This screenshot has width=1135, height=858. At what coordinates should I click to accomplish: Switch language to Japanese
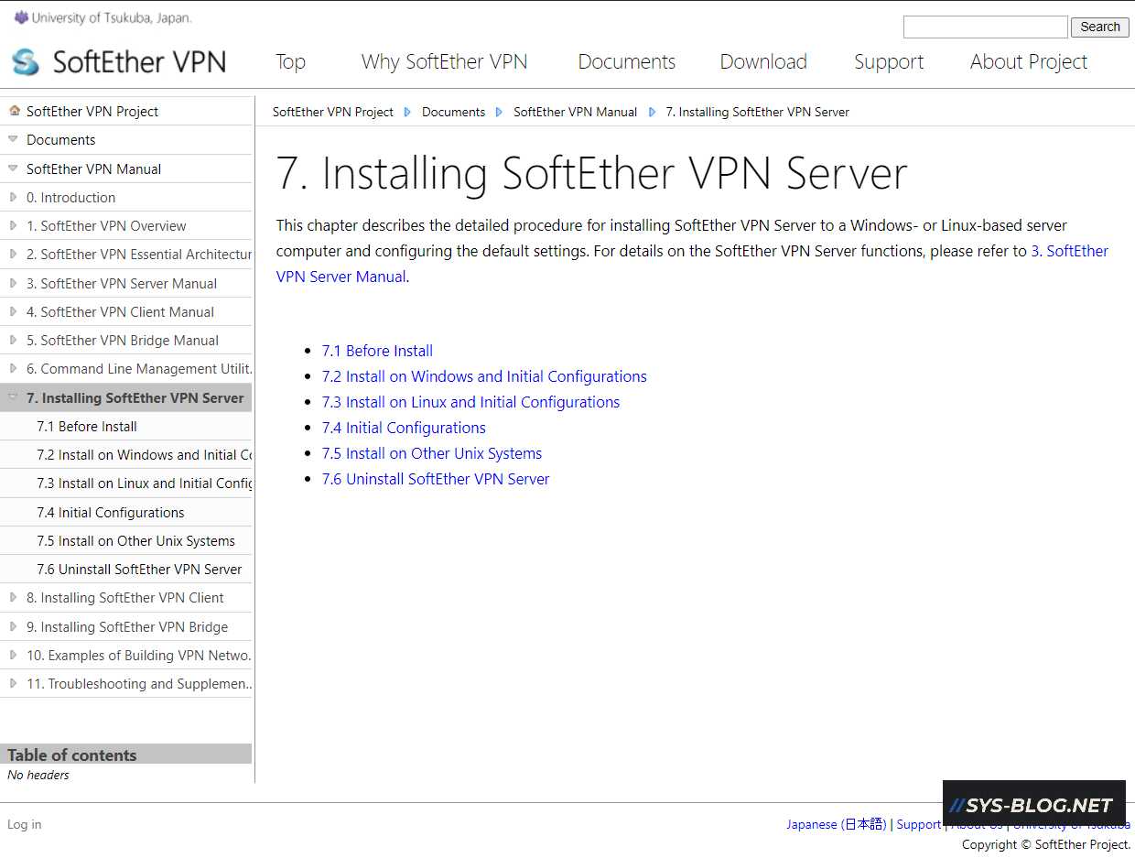[836, 824]
